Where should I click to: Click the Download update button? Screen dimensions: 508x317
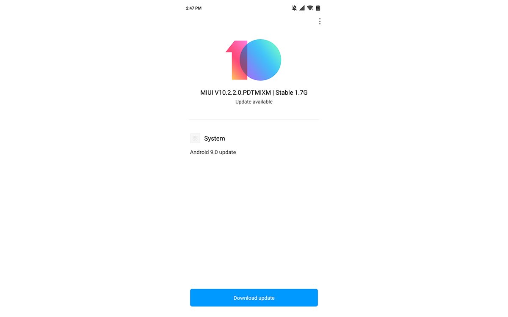pyautogui.click(x=254, y=298)
